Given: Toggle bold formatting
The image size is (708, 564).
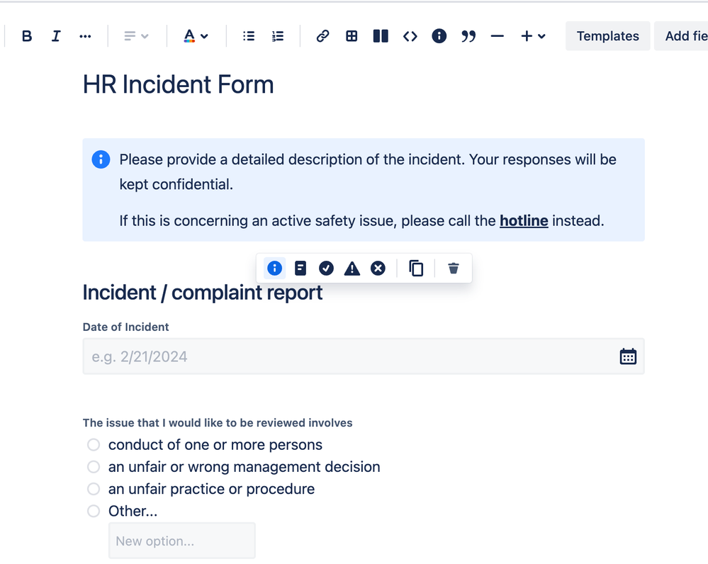Looking at the screenshot, I should point(27,36).
